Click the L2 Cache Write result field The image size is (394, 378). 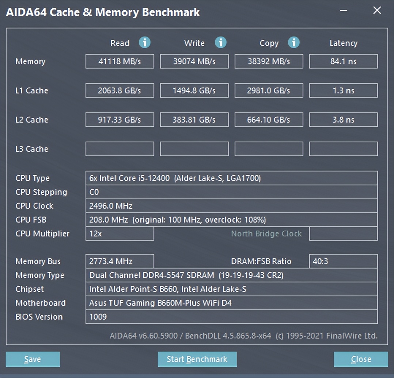pyautogui.click(x=194, y=120)
